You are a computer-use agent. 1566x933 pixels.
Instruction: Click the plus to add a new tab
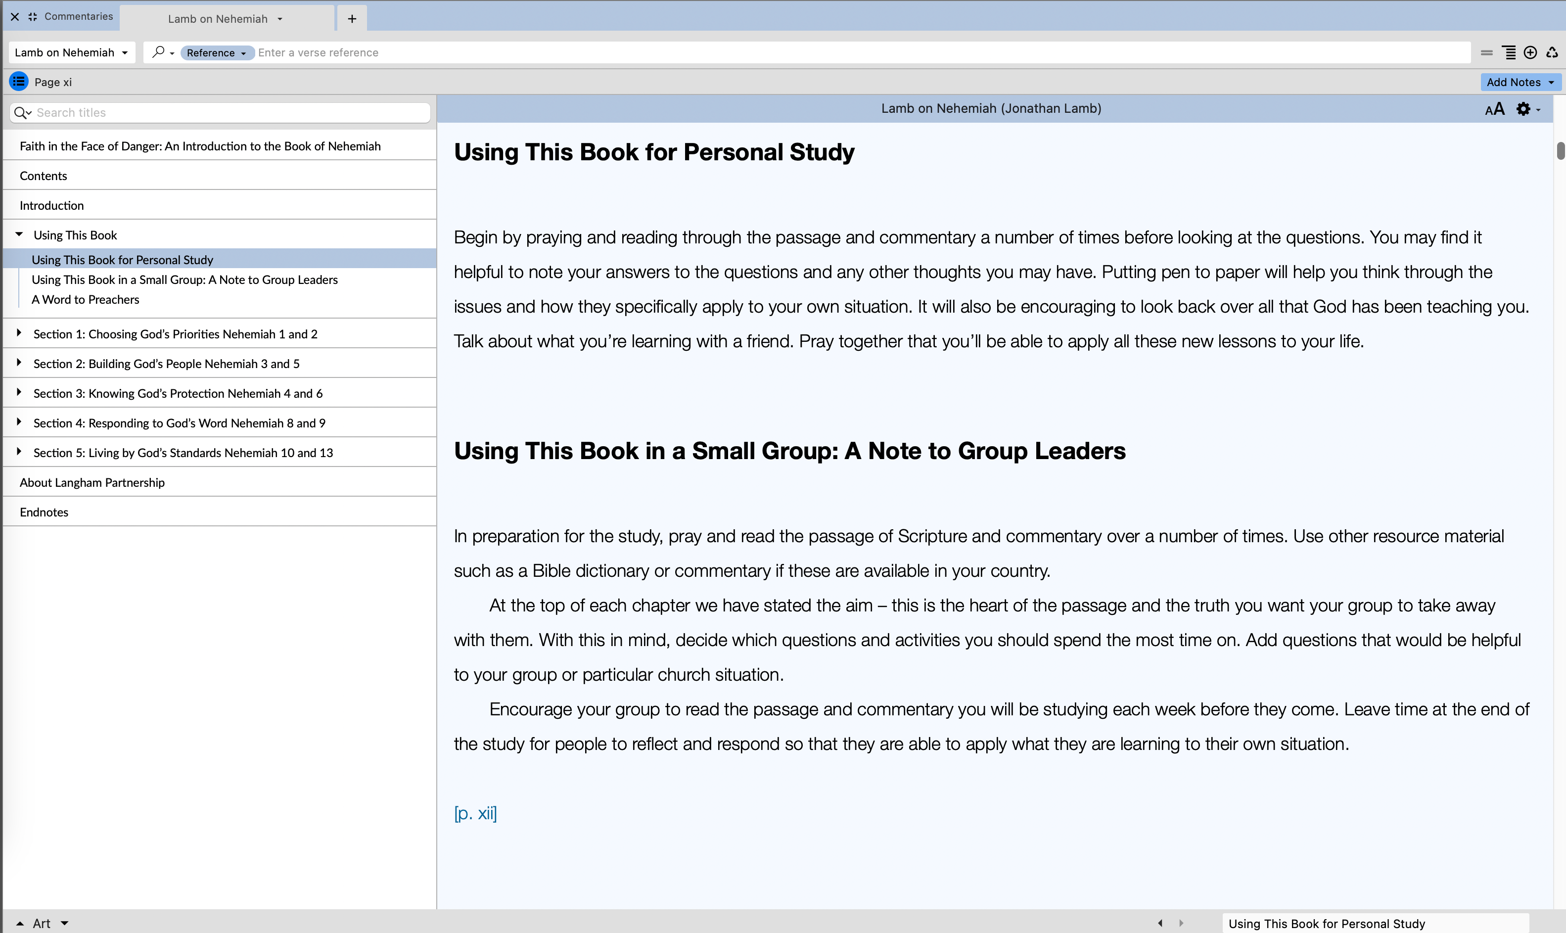(352, 19)
